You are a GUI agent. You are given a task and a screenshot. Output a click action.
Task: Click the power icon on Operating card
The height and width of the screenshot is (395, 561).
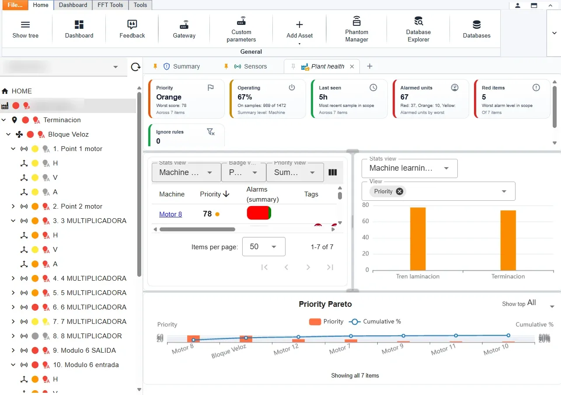click(292, 88)
